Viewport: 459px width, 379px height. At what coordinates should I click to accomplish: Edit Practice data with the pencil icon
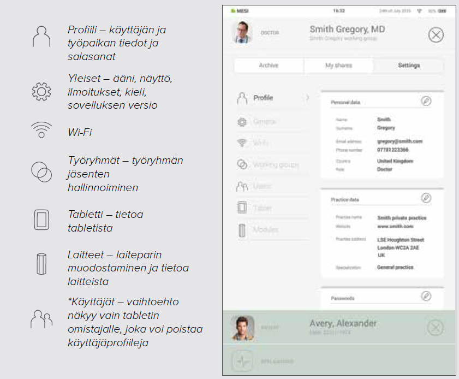pyautogui.click(x=426, y=198)
